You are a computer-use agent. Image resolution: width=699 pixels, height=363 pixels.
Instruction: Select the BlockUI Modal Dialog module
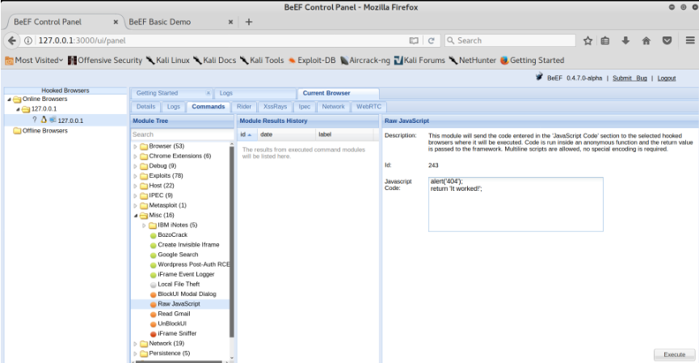coord(187,294)
